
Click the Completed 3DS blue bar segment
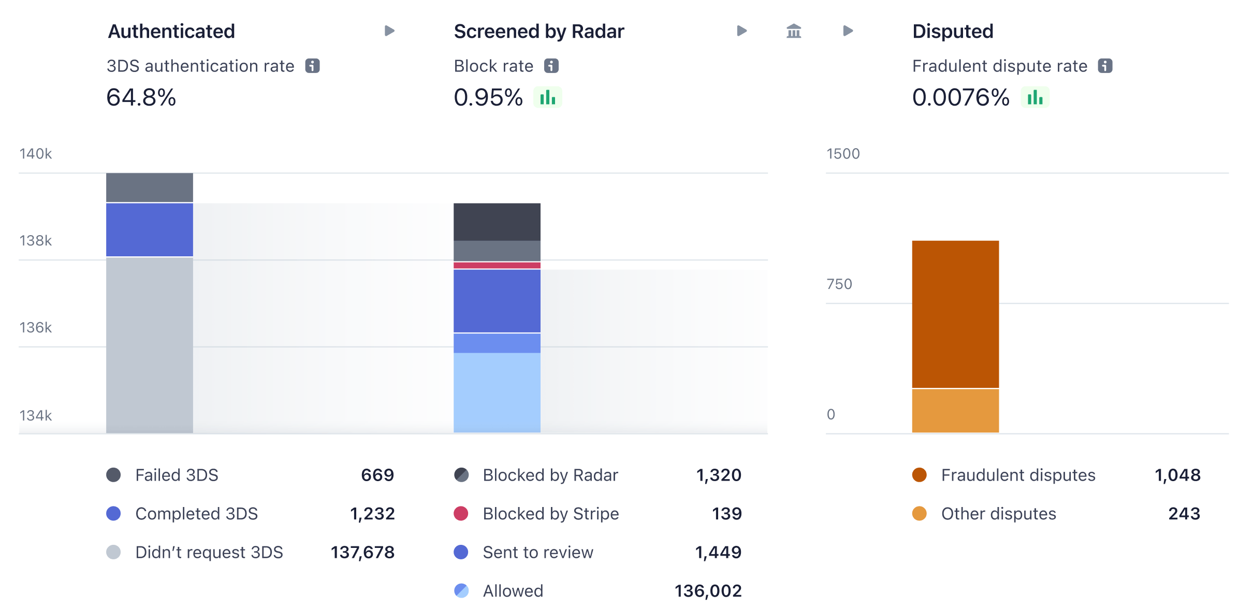(x=150, y=230)
